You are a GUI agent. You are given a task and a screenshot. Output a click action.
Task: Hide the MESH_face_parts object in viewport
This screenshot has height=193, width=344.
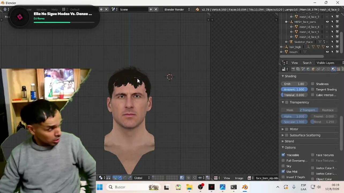pos(327,22)
